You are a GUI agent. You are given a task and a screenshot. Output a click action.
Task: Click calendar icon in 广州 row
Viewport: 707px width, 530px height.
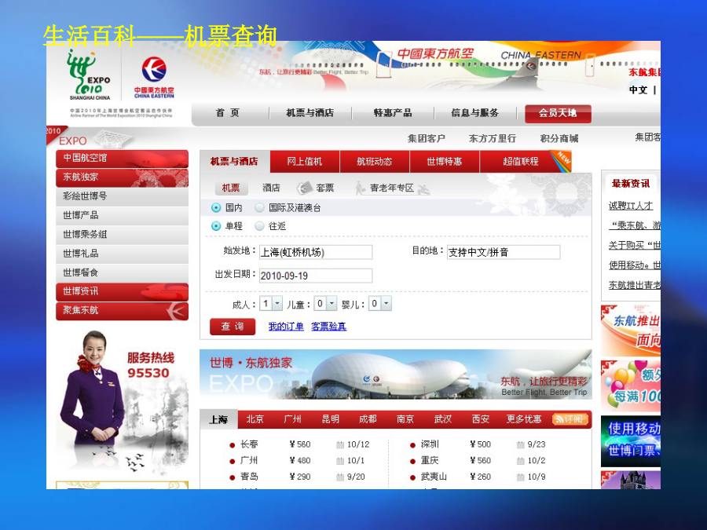[340, 461]
